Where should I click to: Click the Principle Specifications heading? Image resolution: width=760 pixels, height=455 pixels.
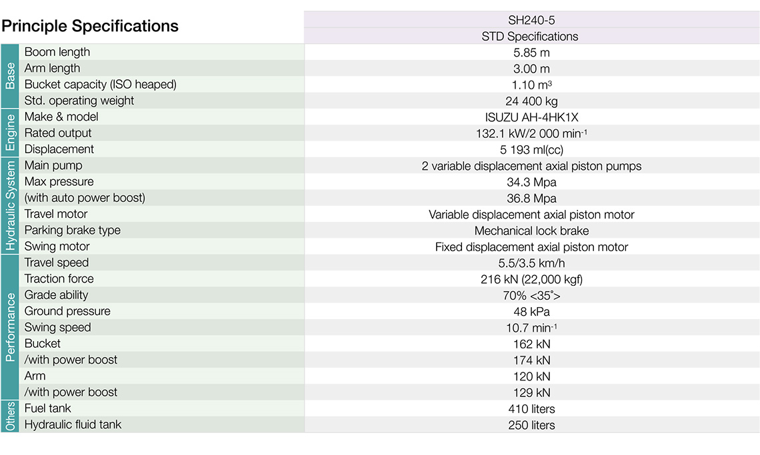tap(90, 27)
